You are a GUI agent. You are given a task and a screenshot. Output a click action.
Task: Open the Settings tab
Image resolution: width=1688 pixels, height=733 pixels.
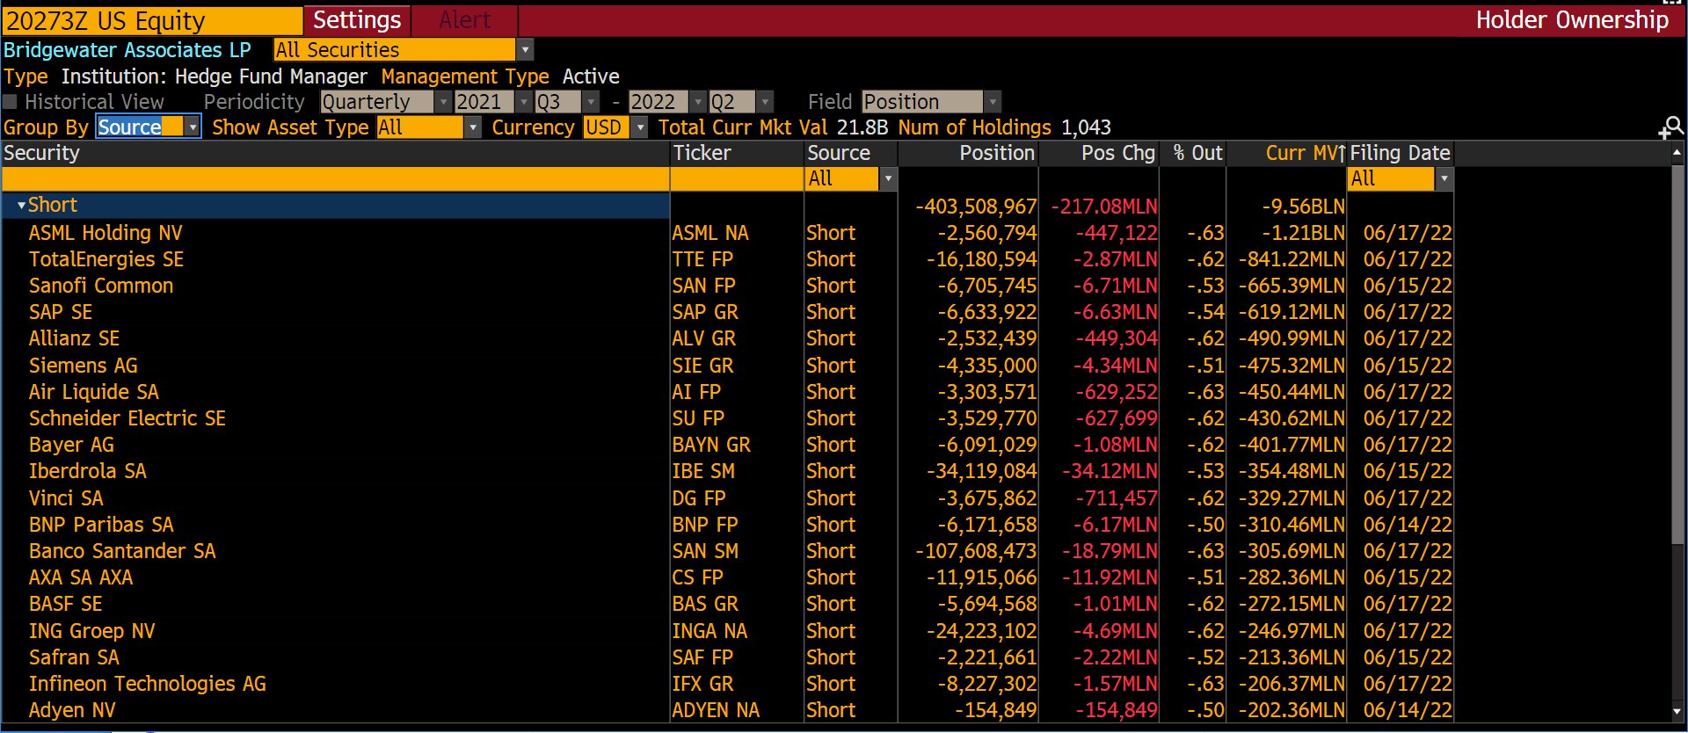point(357,20)
